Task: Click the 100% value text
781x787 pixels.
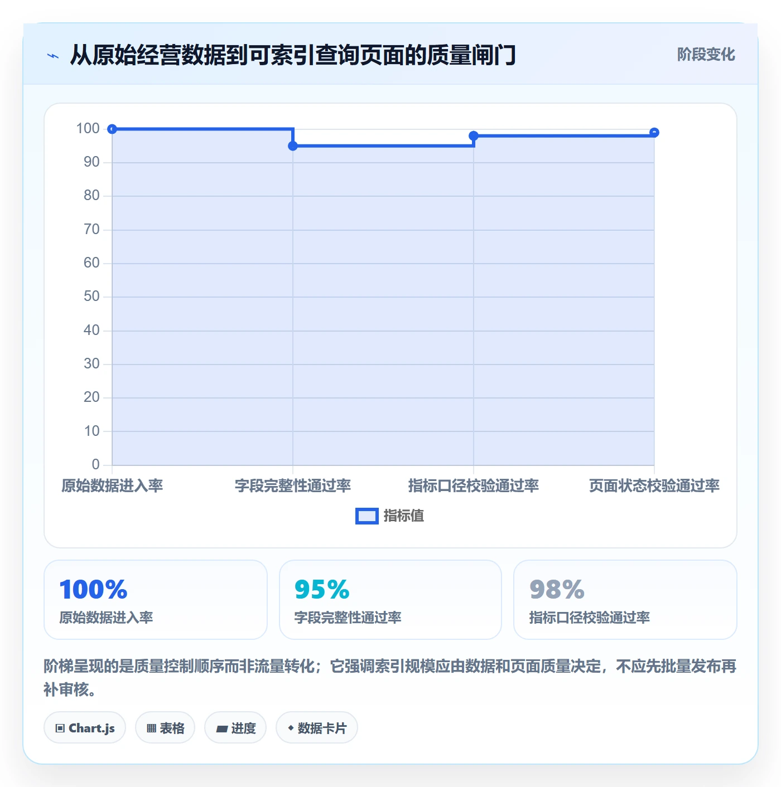Action: (x=93, y=590)
